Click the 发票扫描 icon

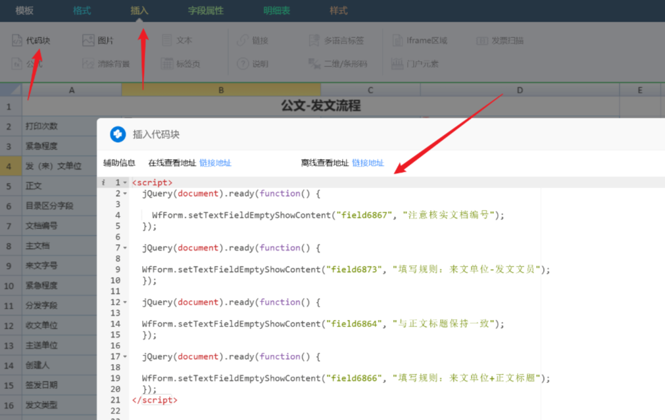pos(481,41)
